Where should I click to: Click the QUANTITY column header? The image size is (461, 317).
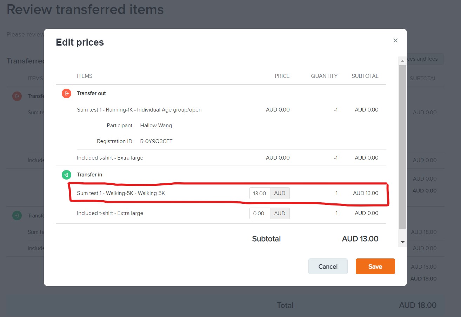click(324, 76)
